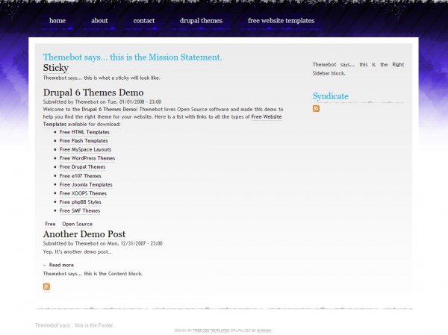This screenshot has width=448, height=335.
Task: Click the Free XOOPS Themes link
Action: coord(83,193)
